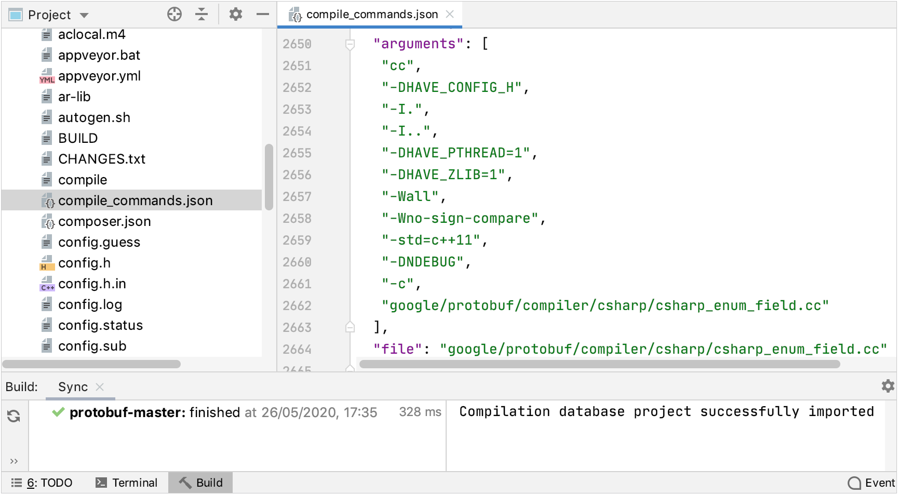
Task: Expand build toolbar with double chevron
Action: click(14, 461)
